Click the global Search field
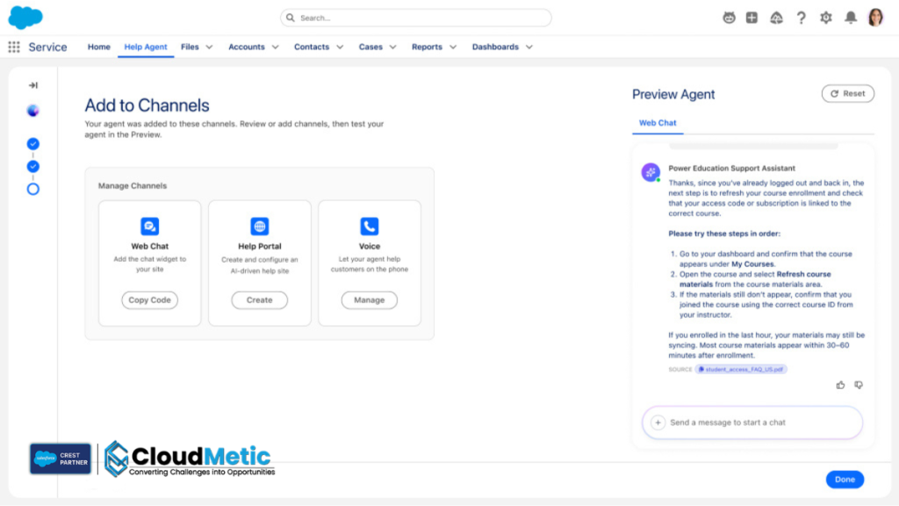Image resolution: width=899 pixels, height=506 pixels. (x=415, y=18)
